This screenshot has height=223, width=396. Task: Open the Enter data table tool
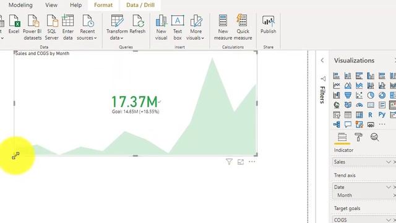(67, 27)
